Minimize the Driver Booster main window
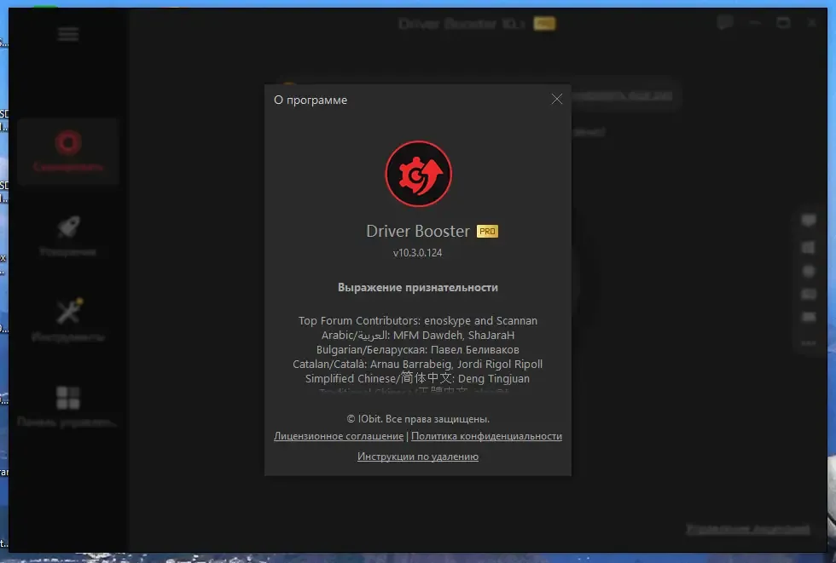This screenshot has height=563, width=836. (x=754, y=23)
